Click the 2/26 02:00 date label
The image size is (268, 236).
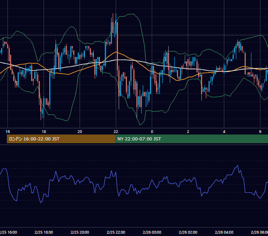[x=188, y=232]
